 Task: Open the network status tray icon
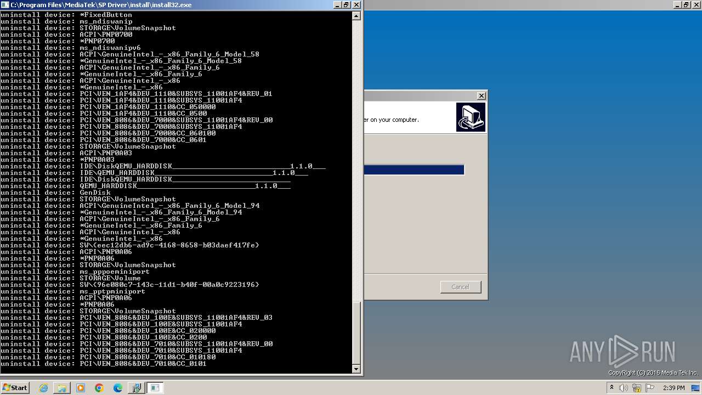pyautogui.click(x=637, y=388)
